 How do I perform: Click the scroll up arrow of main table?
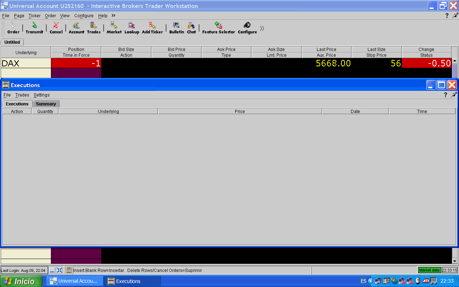point(455,61)
